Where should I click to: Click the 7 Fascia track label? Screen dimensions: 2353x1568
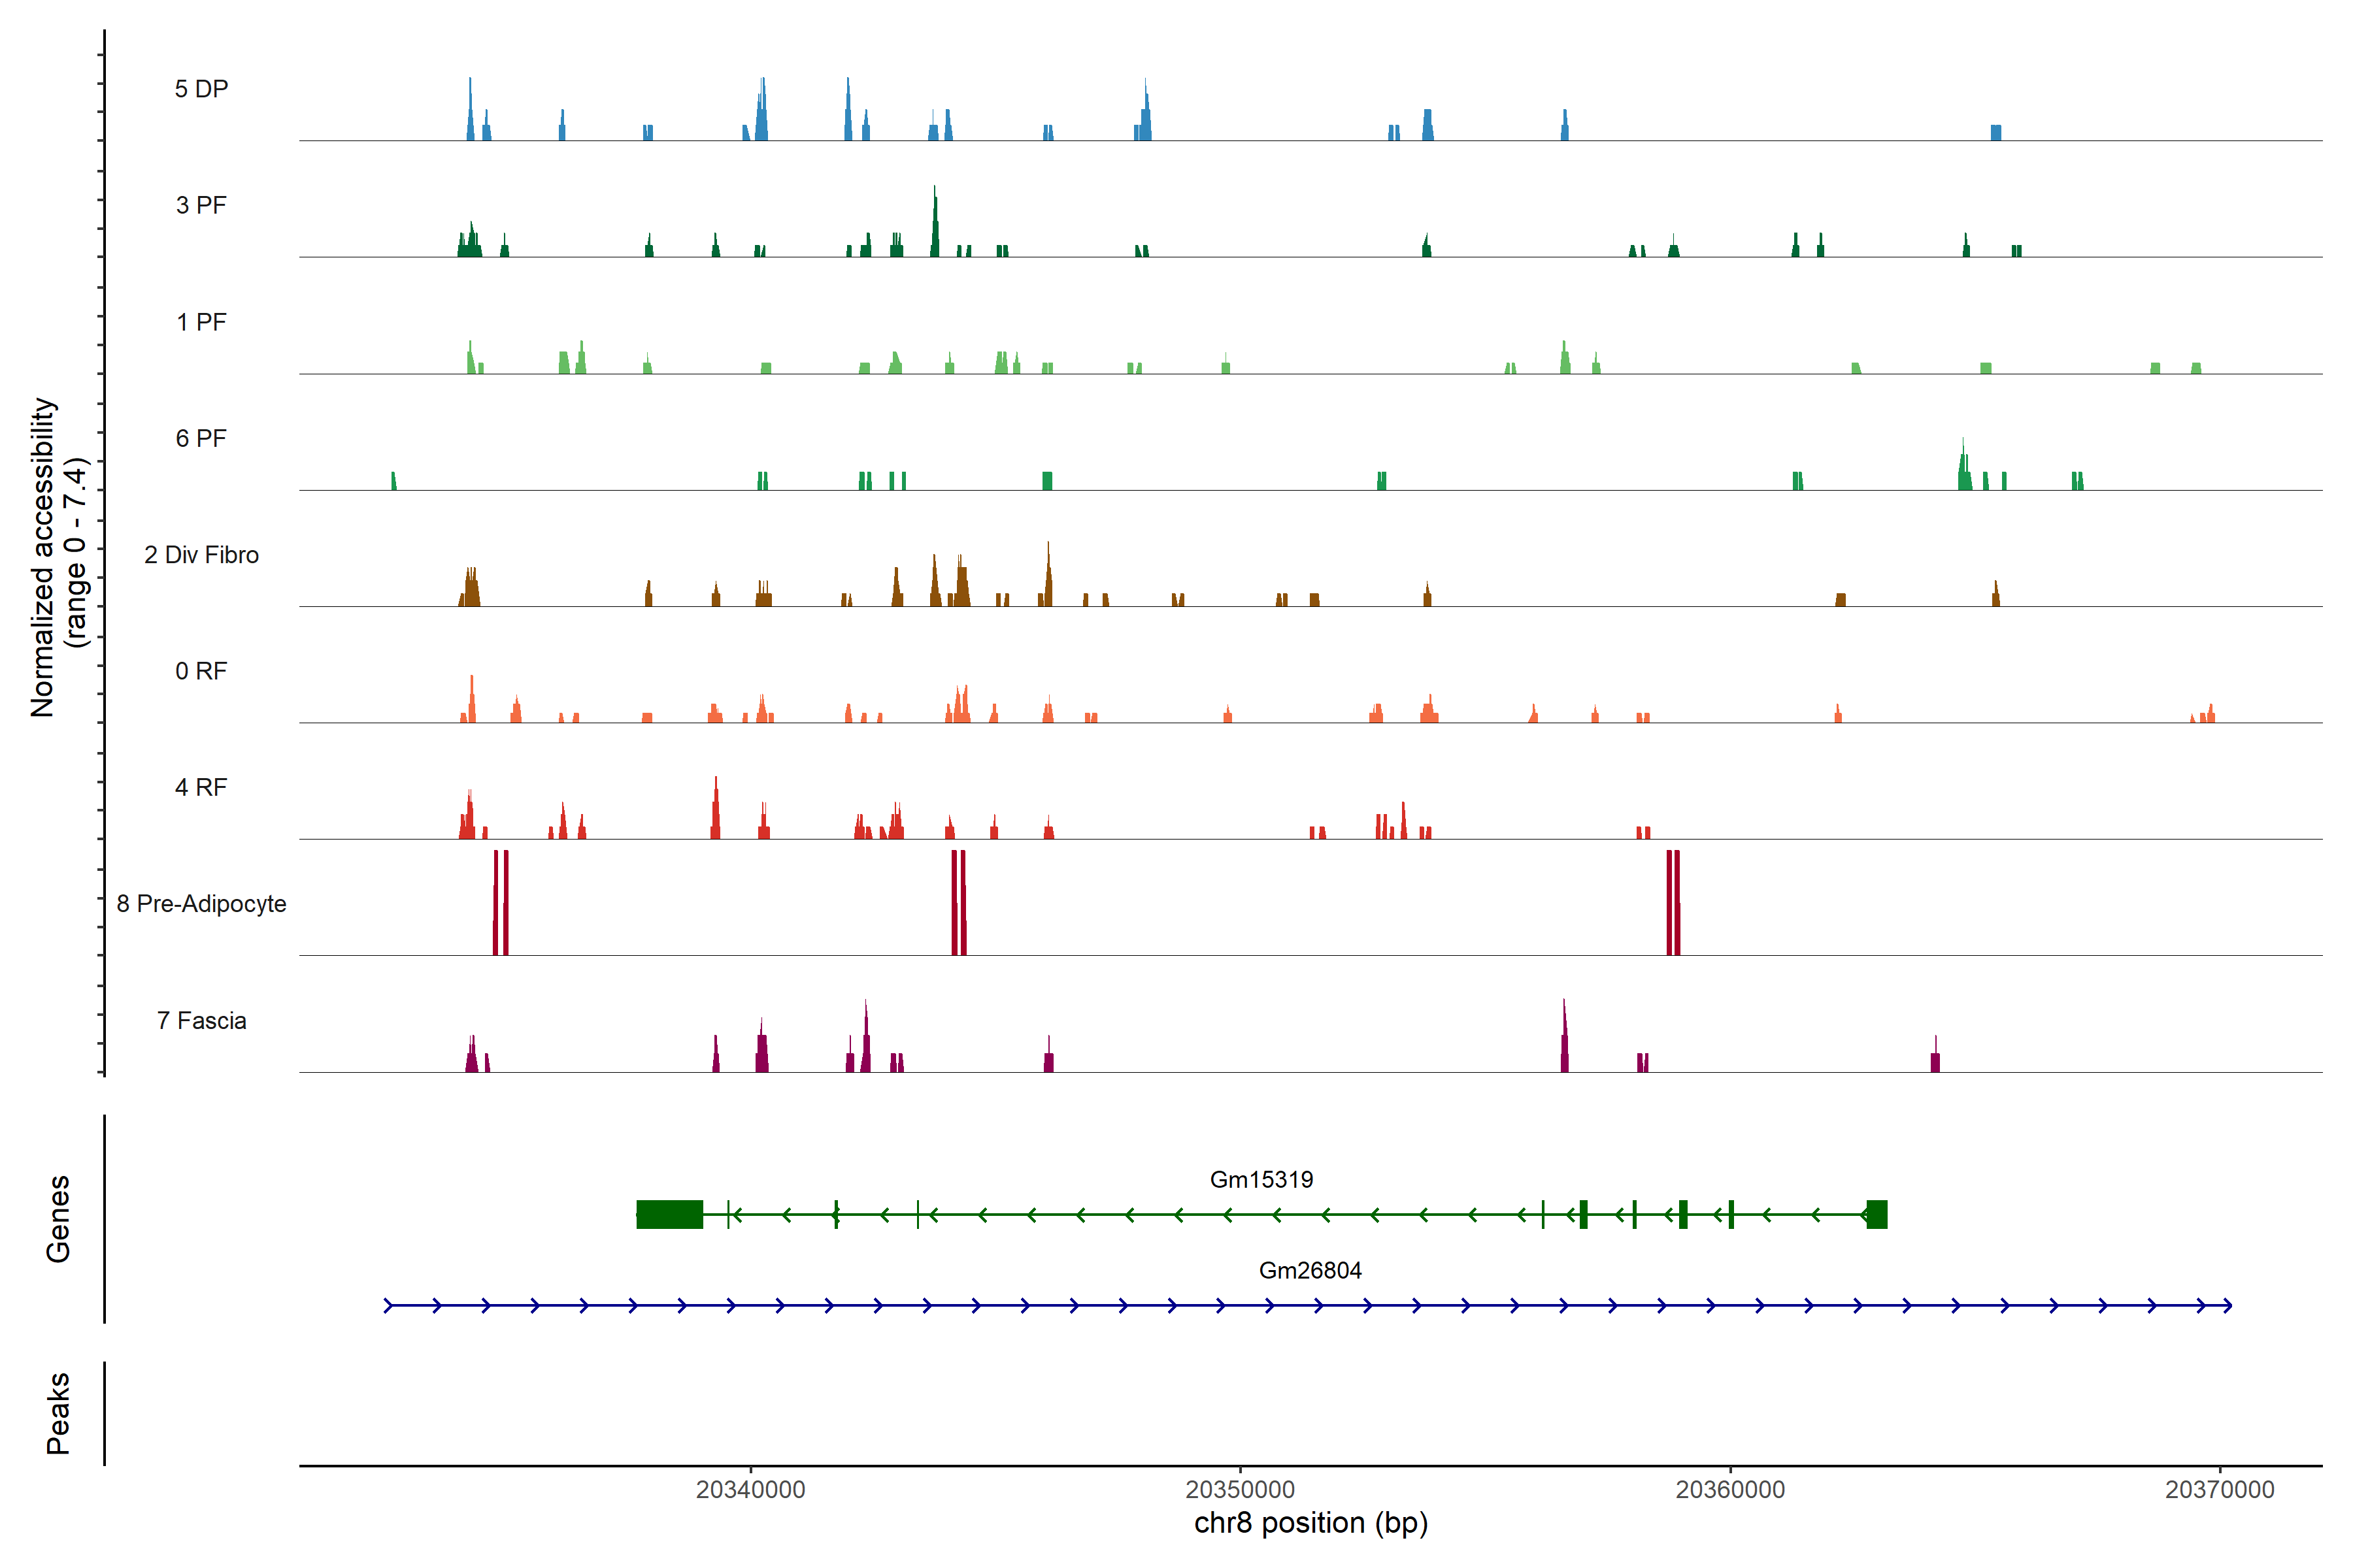tap(201, 1020)
